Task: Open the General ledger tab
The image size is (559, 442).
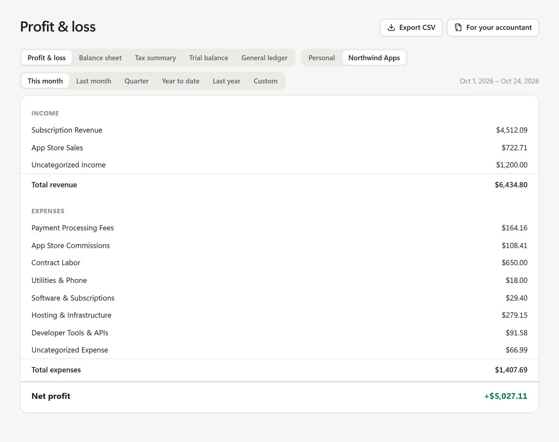Action: (x=264, y=58)
